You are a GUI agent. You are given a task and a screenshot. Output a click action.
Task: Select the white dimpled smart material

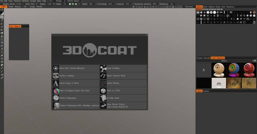219,83
